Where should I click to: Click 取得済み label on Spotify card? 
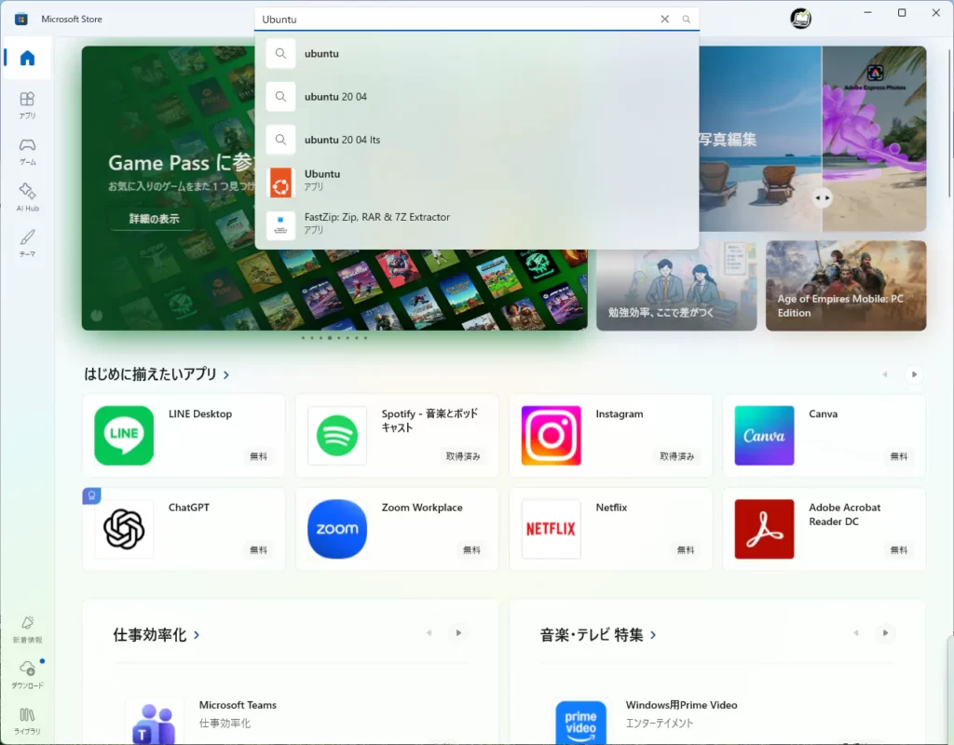pos(463,456)
